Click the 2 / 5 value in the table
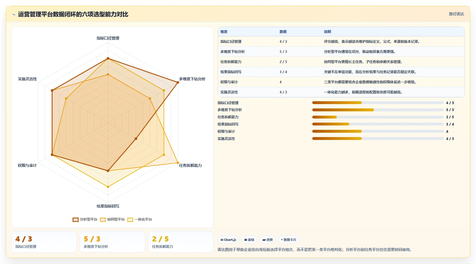The width and height of the screenshot is (476, 264). point(283,62)
